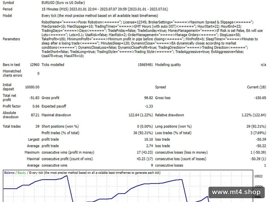269x202 pixels.
Task: Click the short positions value '0 (0.00%)'
Action: click(145, 126)
